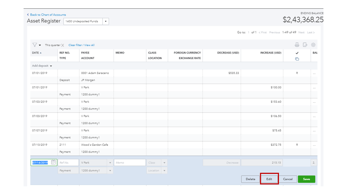The width and height of the screenshot is (347, 195).
Task: Sort by the reconcile checkmark column
Action: pyautogui.click(x=297, y=53)
